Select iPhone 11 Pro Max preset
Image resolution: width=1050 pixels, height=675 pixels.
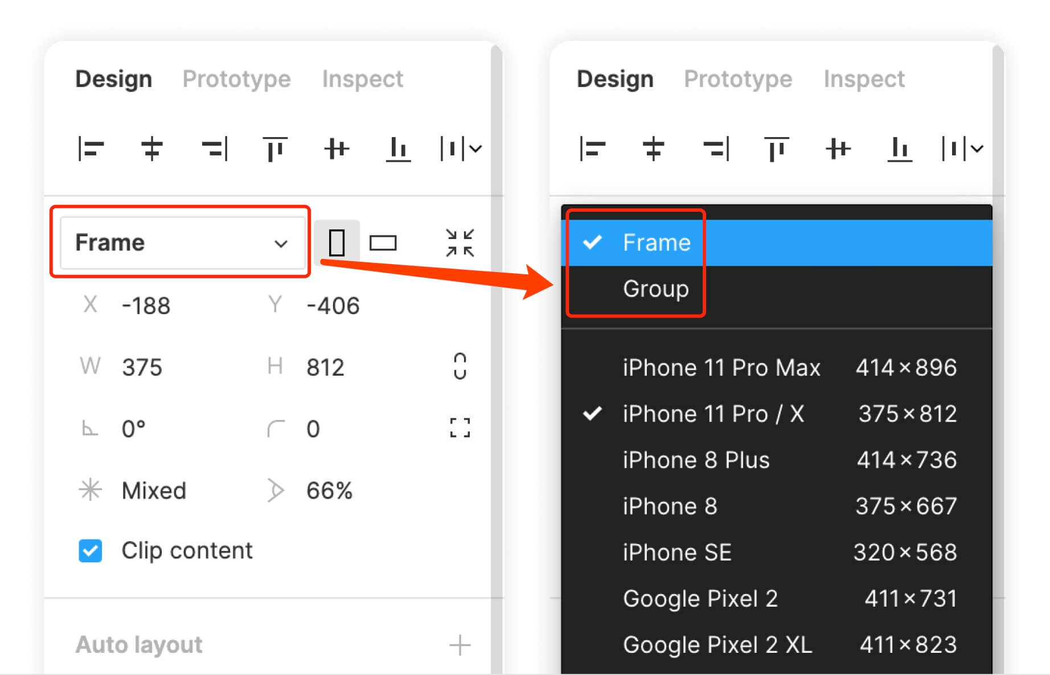click(x=721, y=368)
